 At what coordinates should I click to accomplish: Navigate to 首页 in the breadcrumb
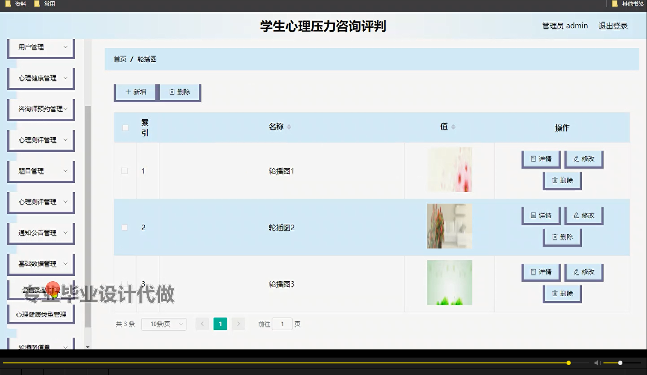click(119, 59)
